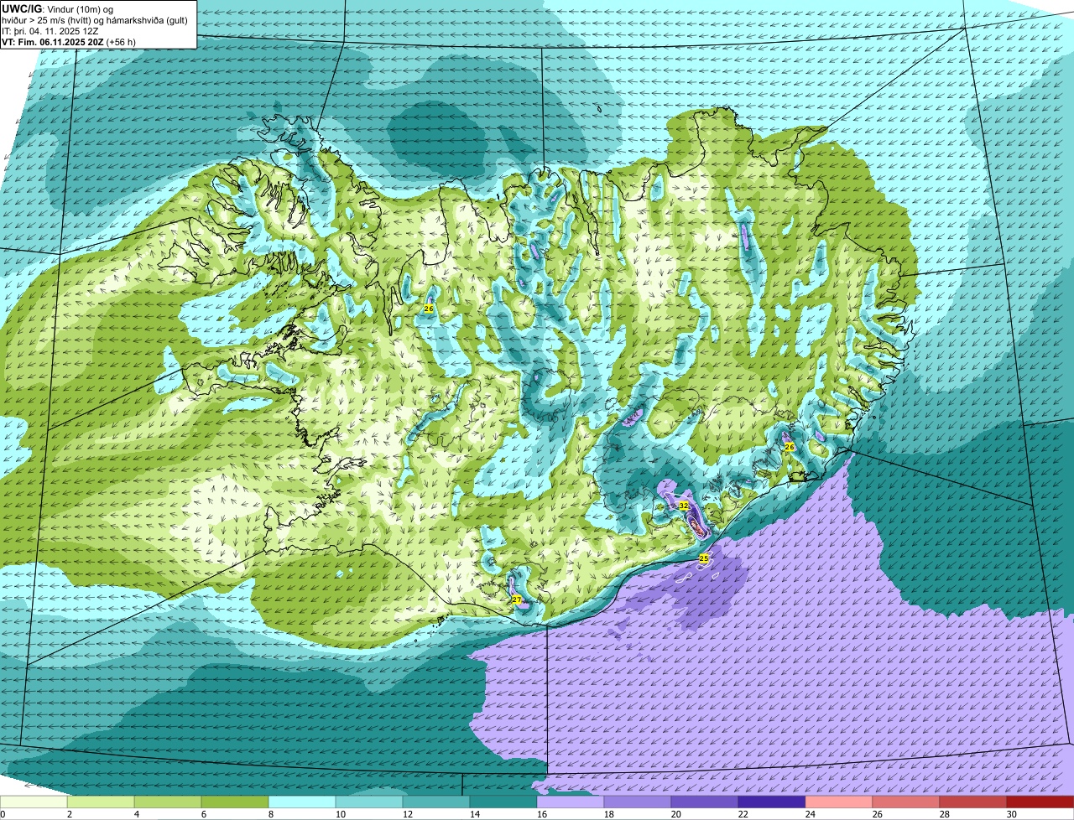
Task: Click the '26' gust label in northwest Iceland
Action: [x=429, y=309]
